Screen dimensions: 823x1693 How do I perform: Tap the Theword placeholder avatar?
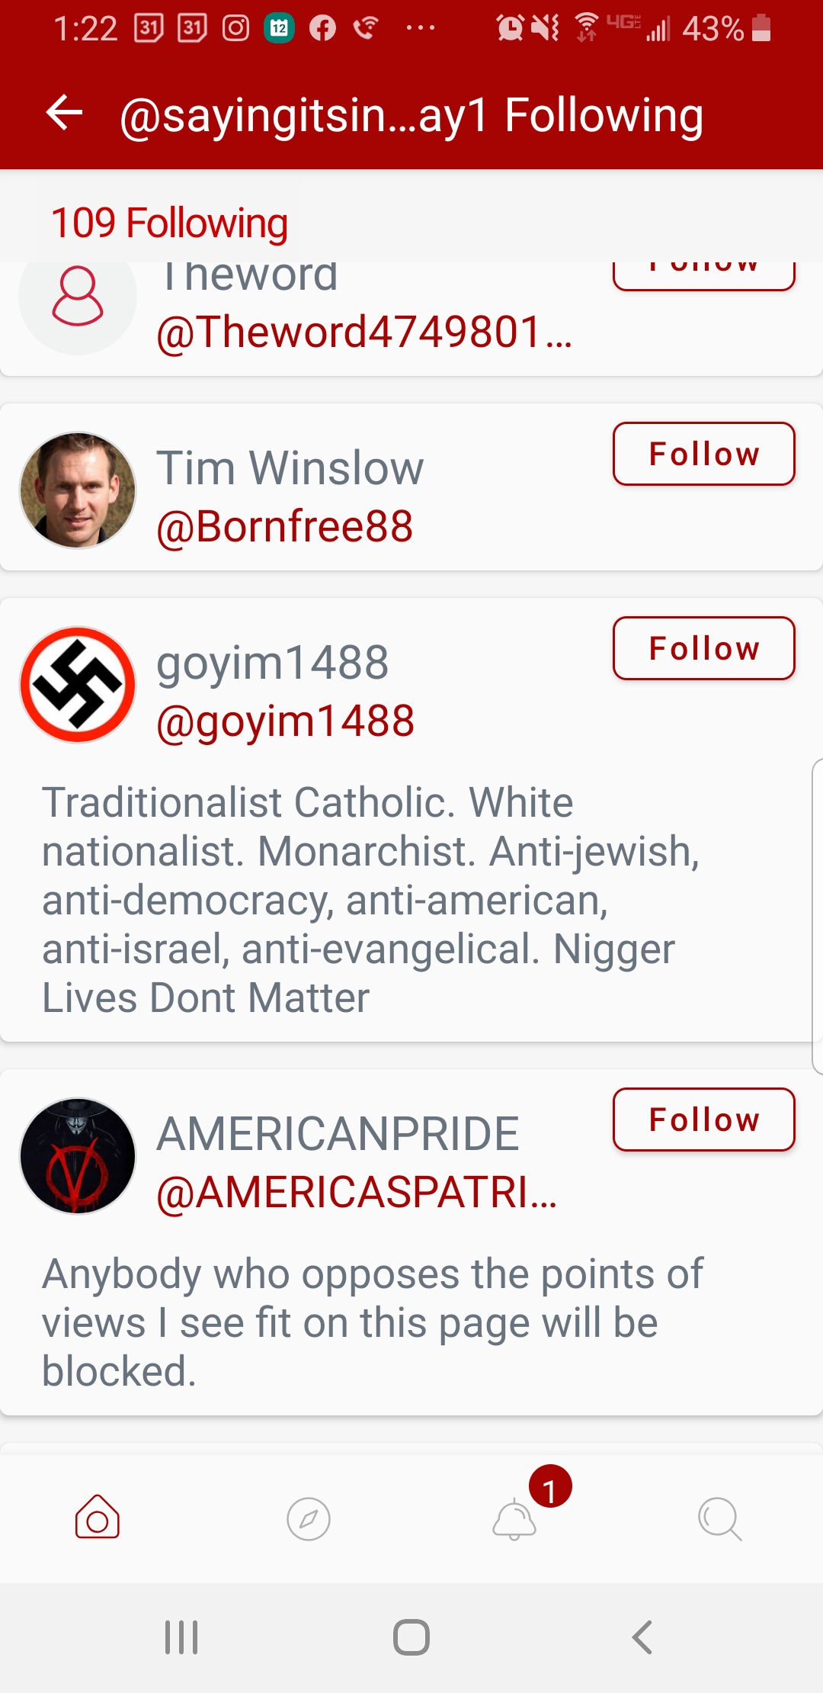coord(78,301)
